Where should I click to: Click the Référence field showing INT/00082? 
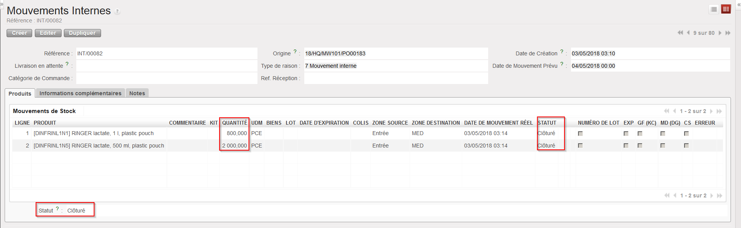pyautogui.click(x=166, y=54)
